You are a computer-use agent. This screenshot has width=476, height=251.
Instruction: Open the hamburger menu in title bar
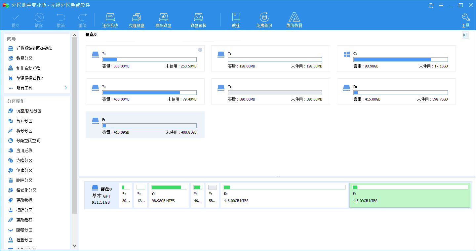(441, 5)
